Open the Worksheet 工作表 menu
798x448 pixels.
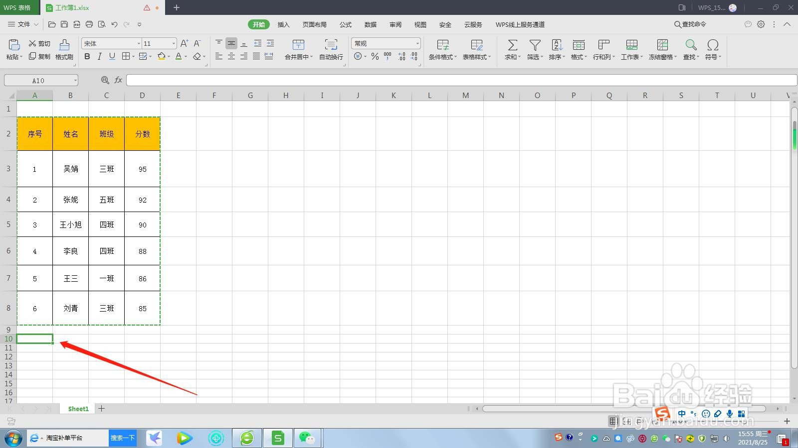pyautogui.click(x=632, y=50)
